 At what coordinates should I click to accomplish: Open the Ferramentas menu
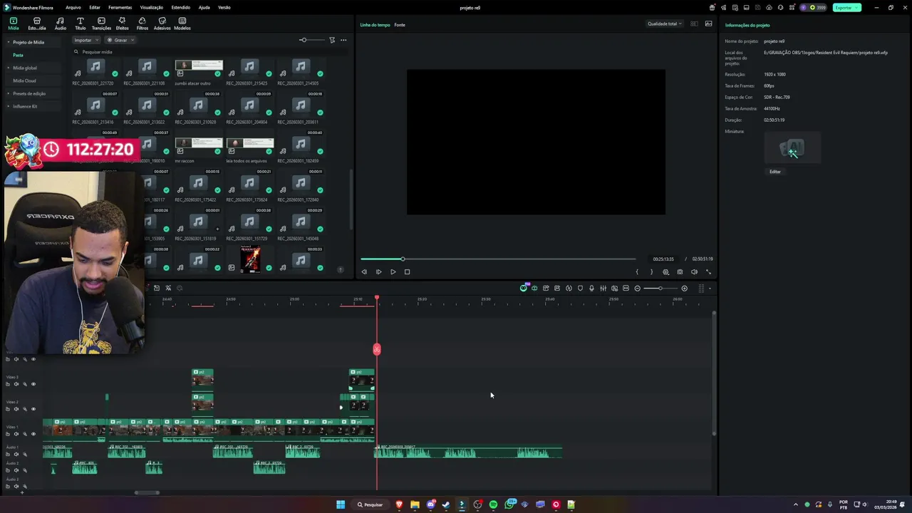click(120, 7)
